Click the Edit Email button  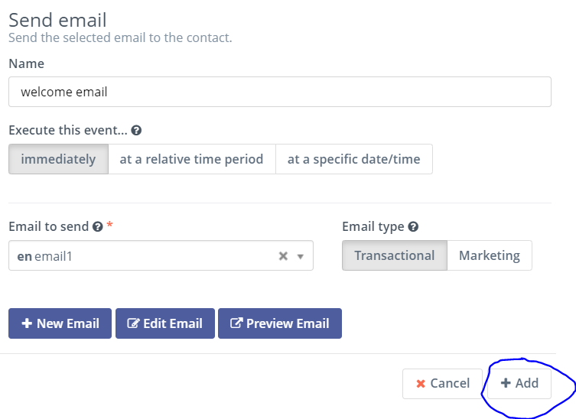(165, 323)
